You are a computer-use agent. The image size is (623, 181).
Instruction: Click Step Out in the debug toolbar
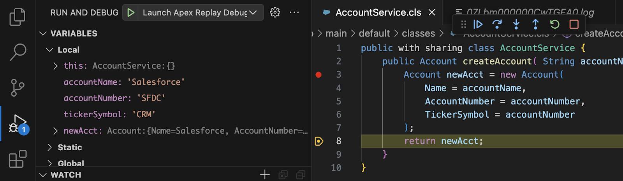(x=535, y=24)
